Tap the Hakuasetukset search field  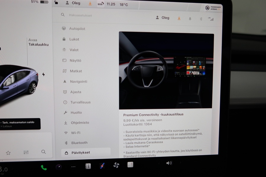coord(80,14)
